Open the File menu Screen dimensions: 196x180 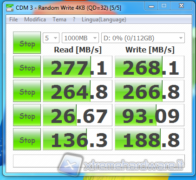(13, 19)
